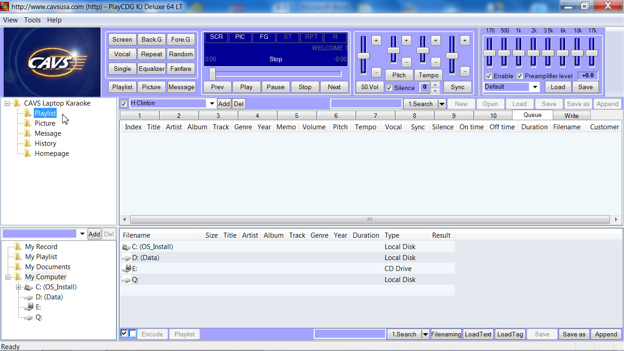
Task: Open the Tools menu
Action: coord(32,20)
